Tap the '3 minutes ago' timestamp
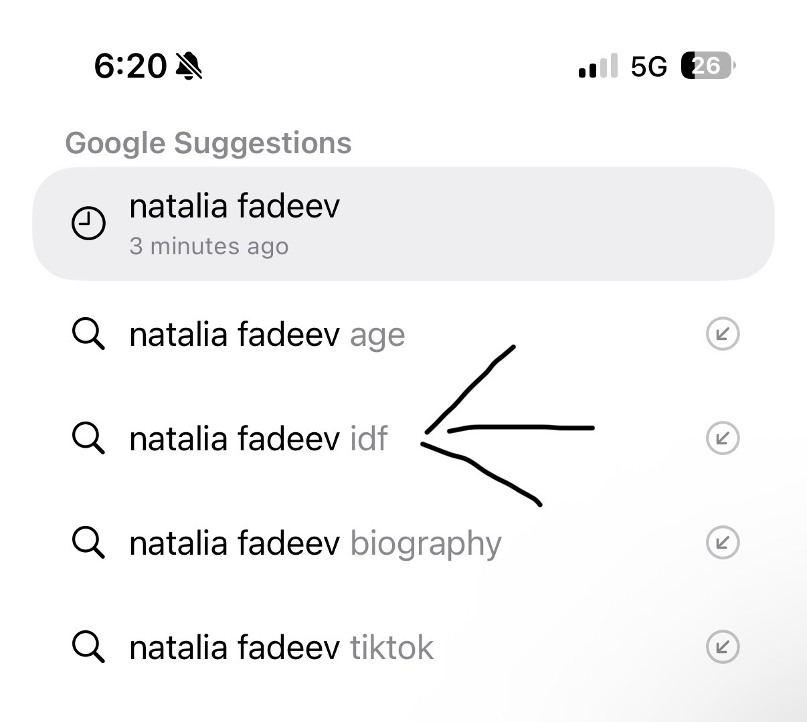 click(209, 246)
